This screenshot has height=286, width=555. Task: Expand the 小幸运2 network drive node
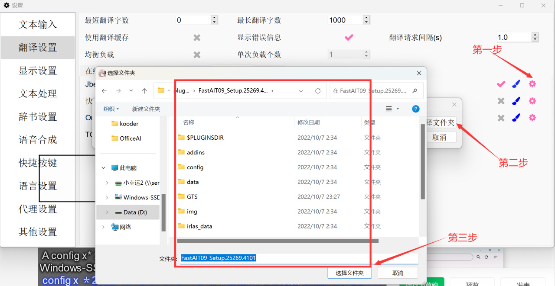107,183
